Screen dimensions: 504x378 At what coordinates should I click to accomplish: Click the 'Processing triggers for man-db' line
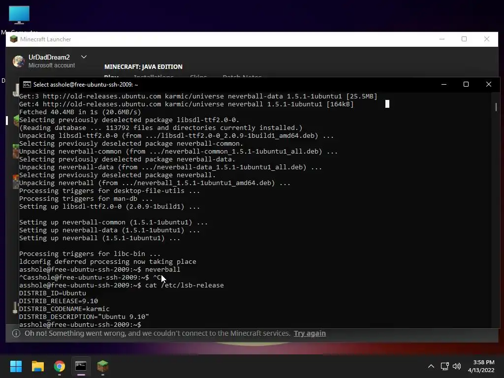(86, 199)
